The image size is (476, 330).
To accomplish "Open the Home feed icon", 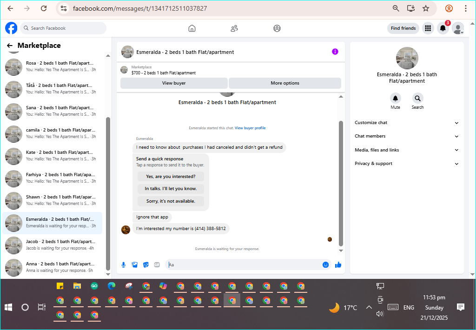I will 192,28.
